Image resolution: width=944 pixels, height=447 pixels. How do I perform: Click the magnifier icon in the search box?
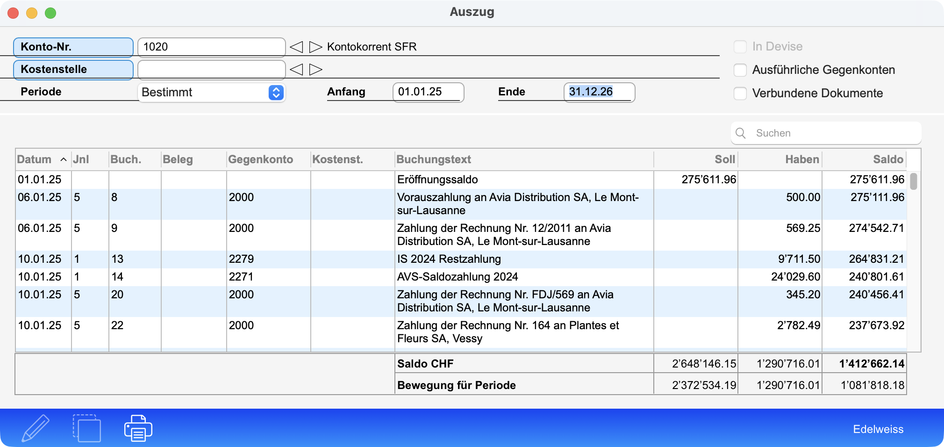[741, 133]
